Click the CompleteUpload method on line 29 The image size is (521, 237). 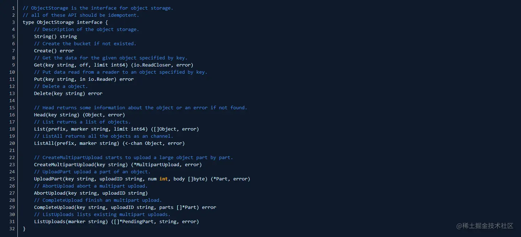click(x=54, y=207)
